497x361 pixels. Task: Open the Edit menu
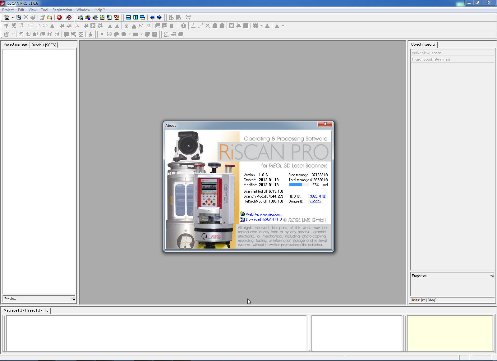click(x=21, y=10)
